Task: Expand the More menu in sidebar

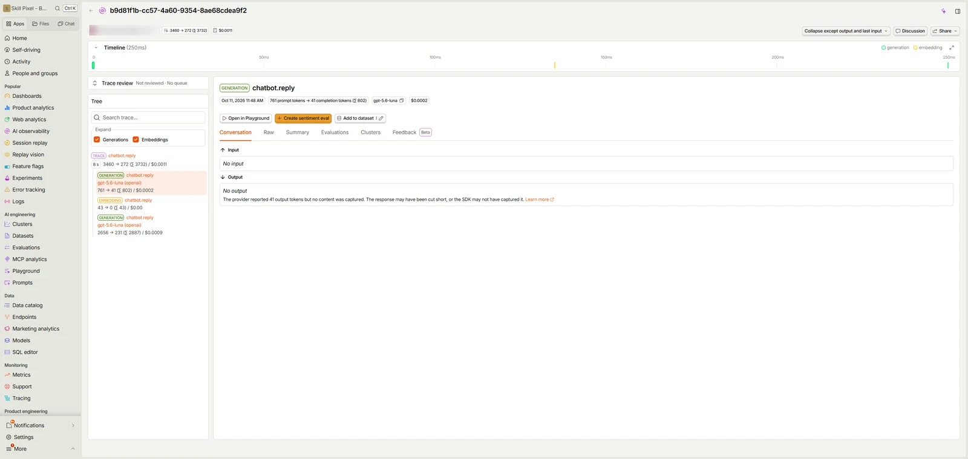Action: point(73,449)
